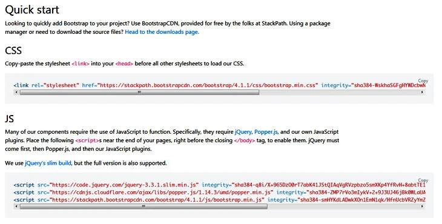The height and width of the screenshot is (224, 442).
Task: Click the inline </body> code tag
Action: tap(245, 140)
